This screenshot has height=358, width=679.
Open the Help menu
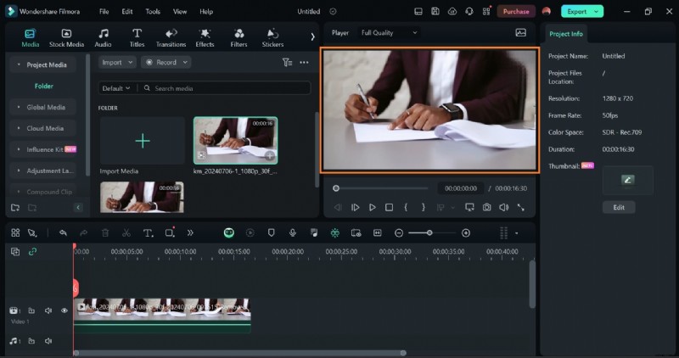click(x=206, y=12)
